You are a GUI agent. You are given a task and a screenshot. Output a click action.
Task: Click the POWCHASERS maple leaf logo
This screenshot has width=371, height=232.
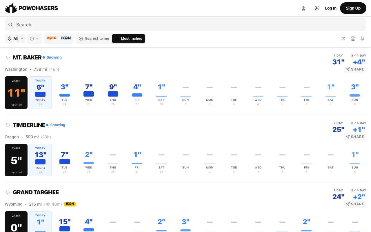pyautogui.click(x=10, y=8)
